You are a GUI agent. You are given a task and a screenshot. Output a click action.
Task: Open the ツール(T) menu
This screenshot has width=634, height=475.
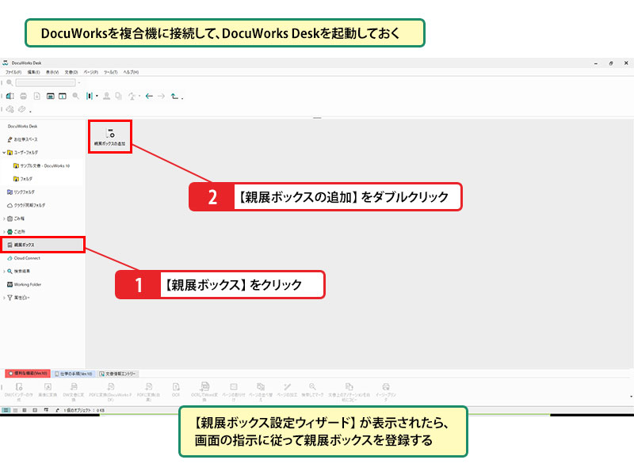tap(110, 72)
